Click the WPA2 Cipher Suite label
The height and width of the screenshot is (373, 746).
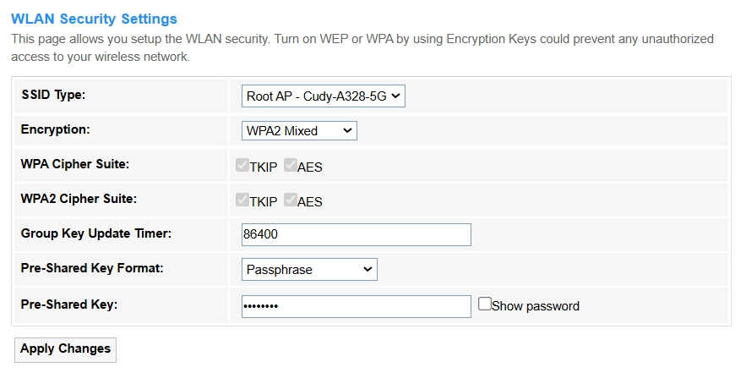point(79,200)
